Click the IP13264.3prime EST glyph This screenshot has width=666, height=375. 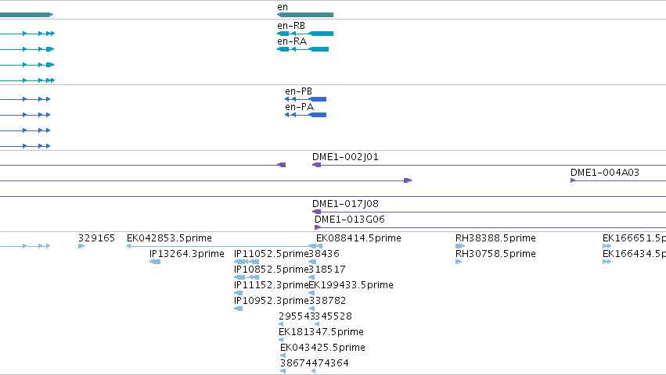[x=155, y=262]
